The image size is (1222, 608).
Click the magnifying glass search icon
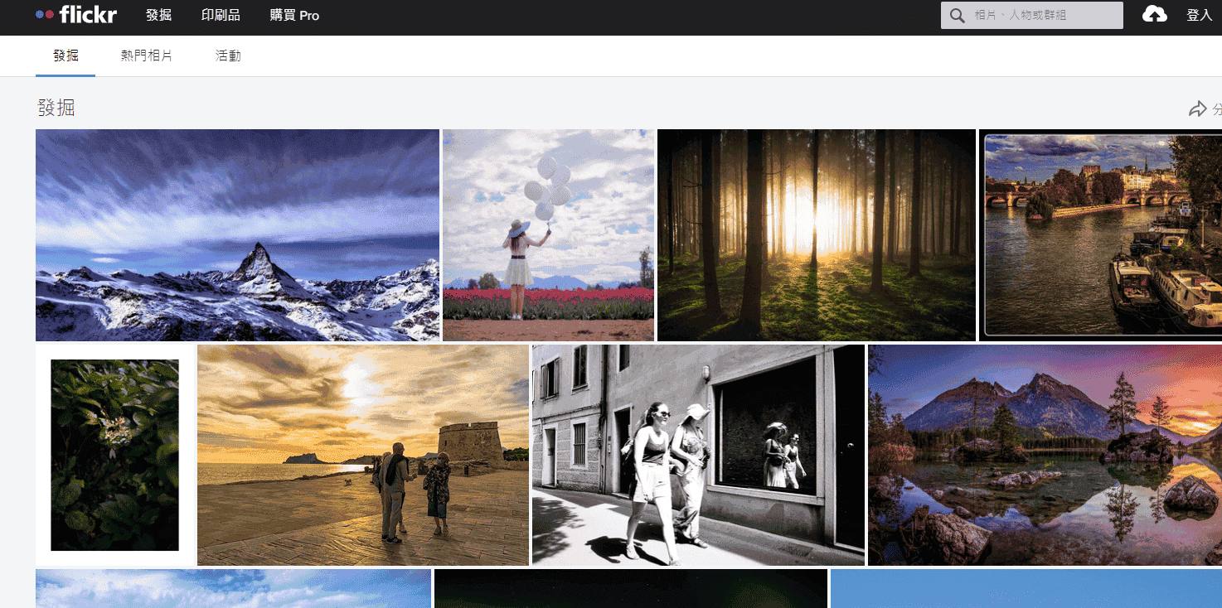957,16
